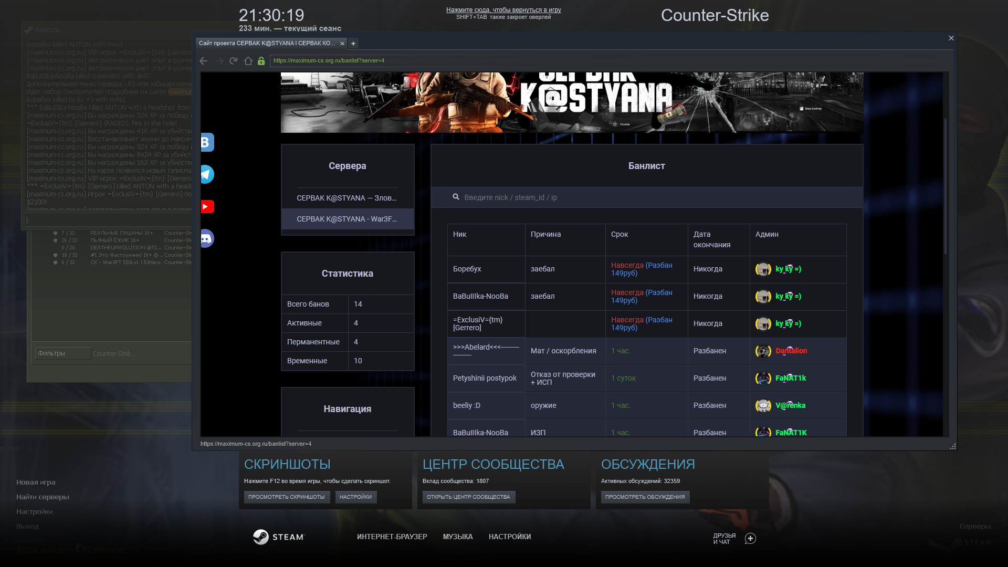The width and height of the screenshot is (1008, 567).
Task: Click Фильтры button in server browser
Action: (x=63, y=353)
